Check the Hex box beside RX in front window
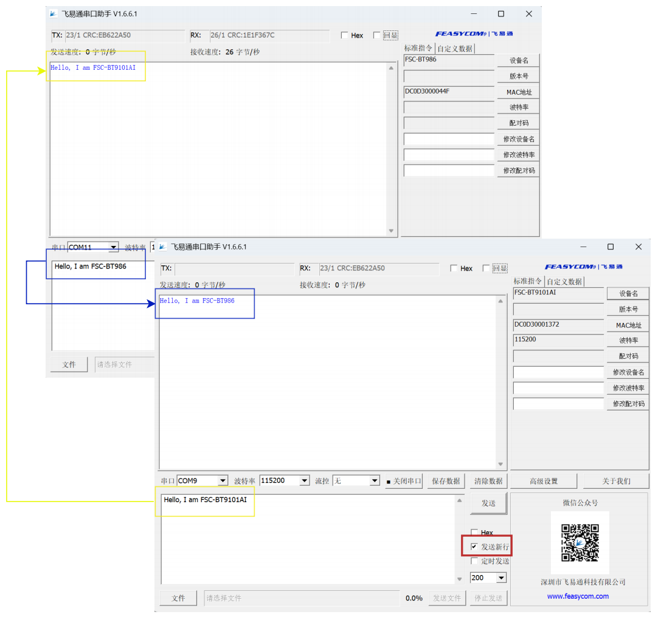The width and height of the screenshot is (661, 623). (x=454, y=268)
